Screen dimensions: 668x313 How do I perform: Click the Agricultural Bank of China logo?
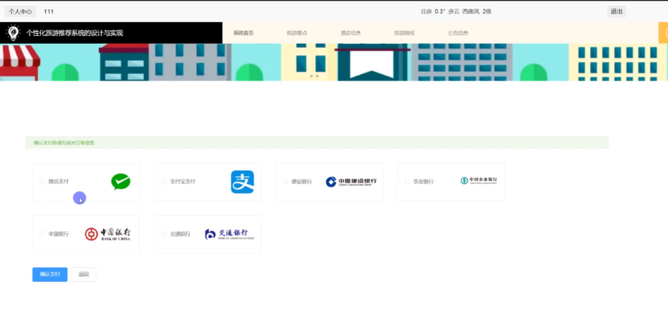click(x=479, y=180)
